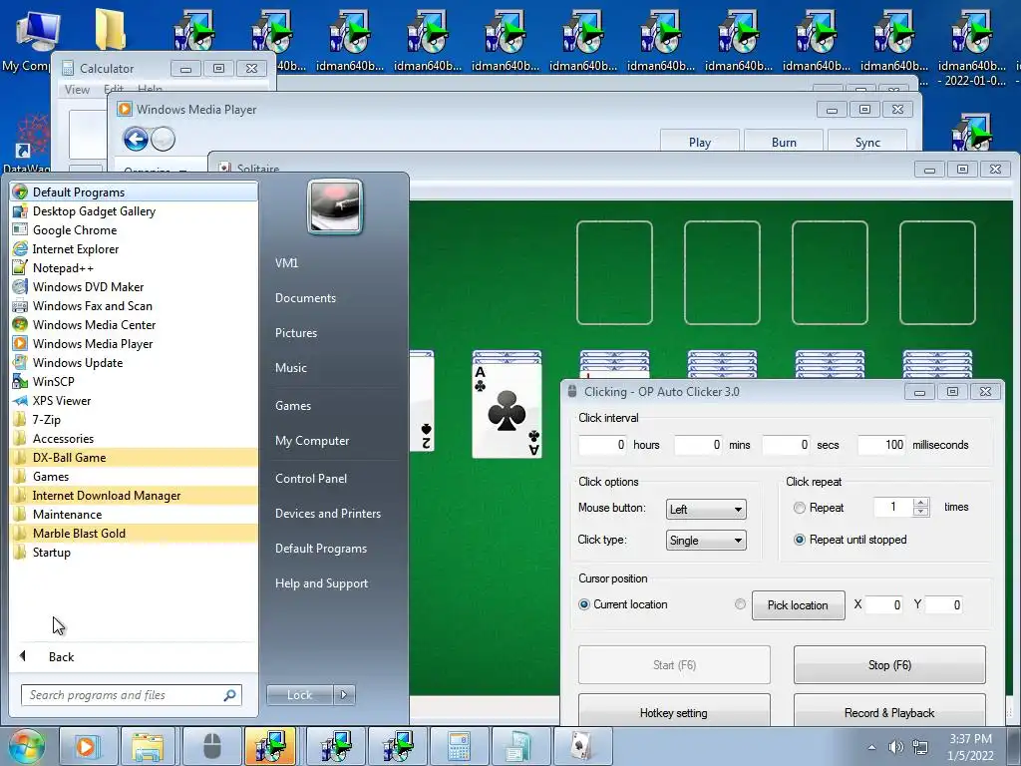Open Devices and Printers
Viewport: 1021px width, 766px height.
(x=327, y=514)
